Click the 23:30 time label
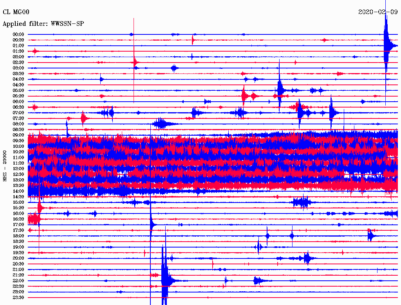Viewport: 401px width, 305px height. (18, 298)
